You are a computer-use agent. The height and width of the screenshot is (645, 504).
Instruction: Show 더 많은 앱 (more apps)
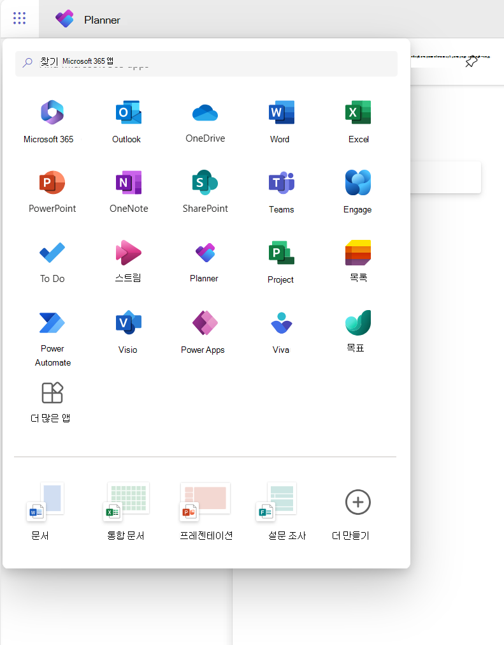coord(51,403)
